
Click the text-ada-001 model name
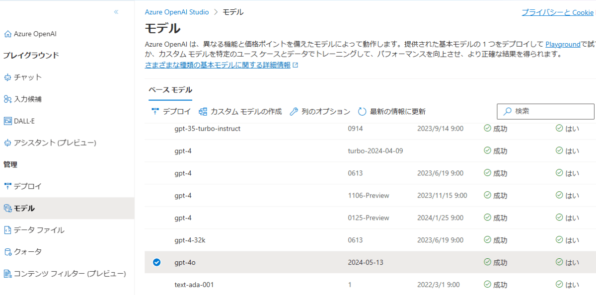click(x=194, y=285)
